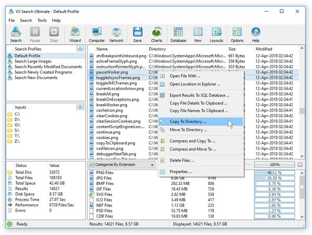Open the Categorize By Extension dropdown
Viewport: 312px width, 235px height.
pyautogui.click(x=121, y=165)
